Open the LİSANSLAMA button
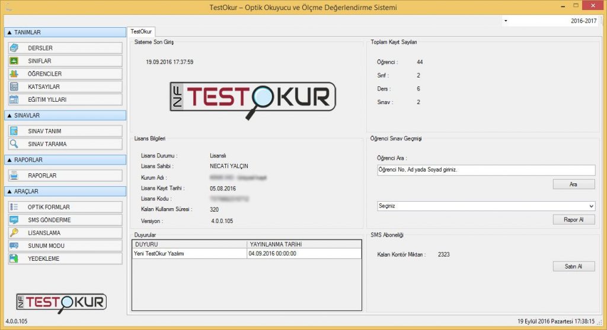Viewport: 607px width, 330px height. (65, 232)
